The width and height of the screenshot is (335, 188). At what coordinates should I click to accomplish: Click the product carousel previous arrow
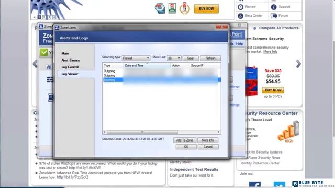coord(35,64)
